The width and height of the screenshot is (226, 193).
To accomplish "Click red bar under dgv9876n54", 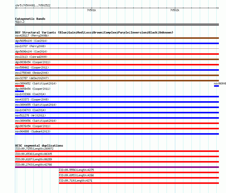I will pos(117,129).
